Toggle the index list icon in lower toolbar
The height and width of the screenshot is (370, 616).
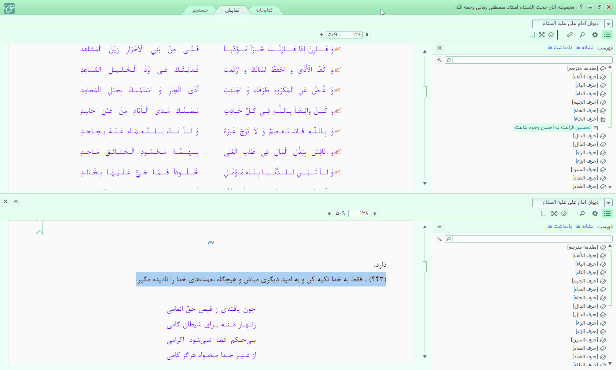[608, 214]
